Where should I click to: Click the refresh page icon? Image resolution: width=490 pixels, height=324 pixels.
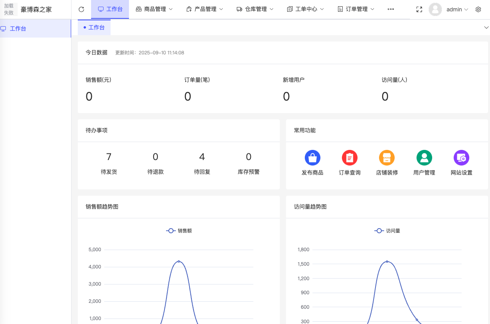[81, 9]
